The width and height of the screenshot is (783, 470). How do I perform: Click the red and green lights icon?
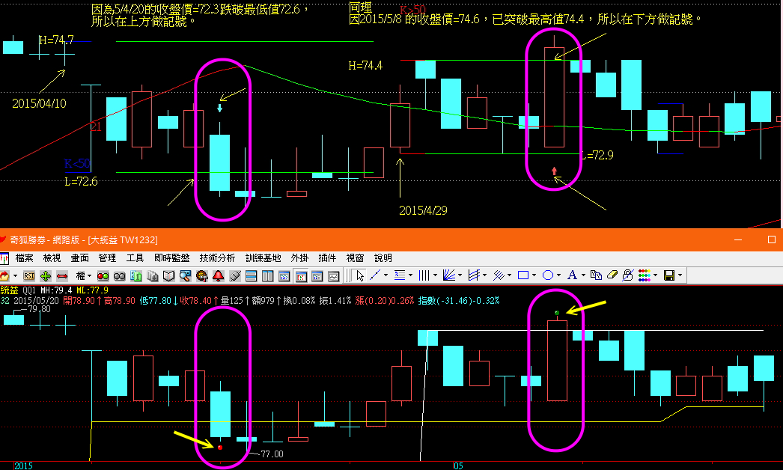(x=103, y=275)
